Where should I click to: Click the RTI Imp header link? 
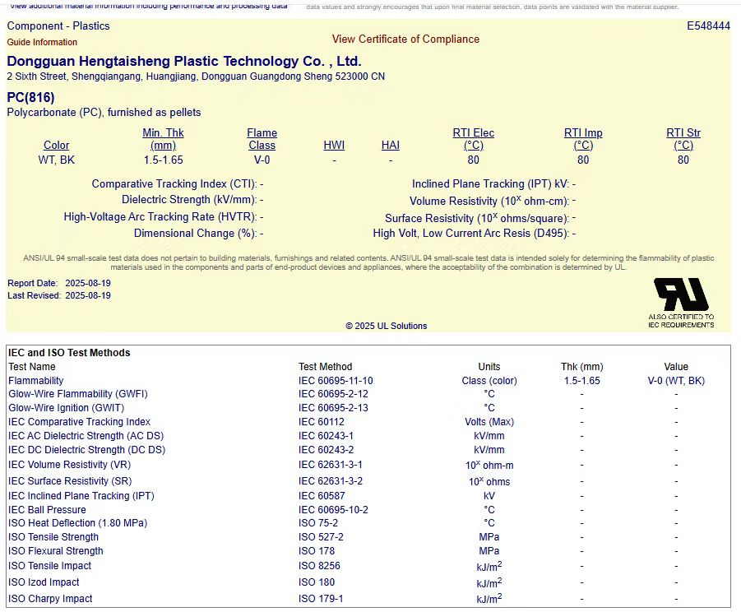(583, 139)
